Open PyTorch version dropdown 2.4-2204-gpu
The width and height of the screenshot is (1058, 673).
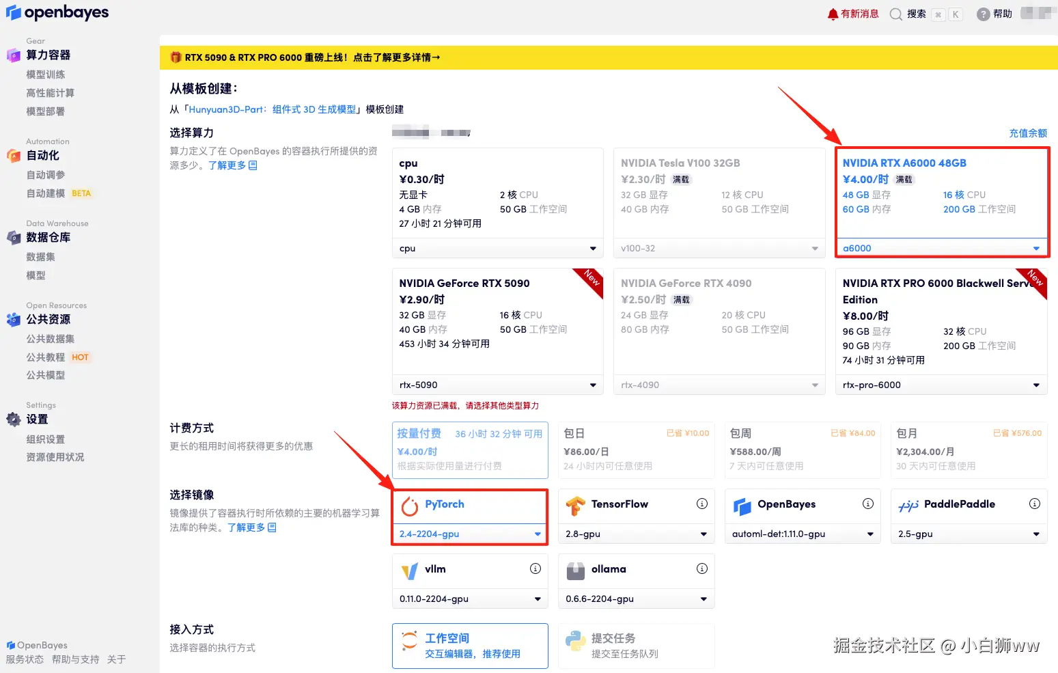click(x=470, y=534)
